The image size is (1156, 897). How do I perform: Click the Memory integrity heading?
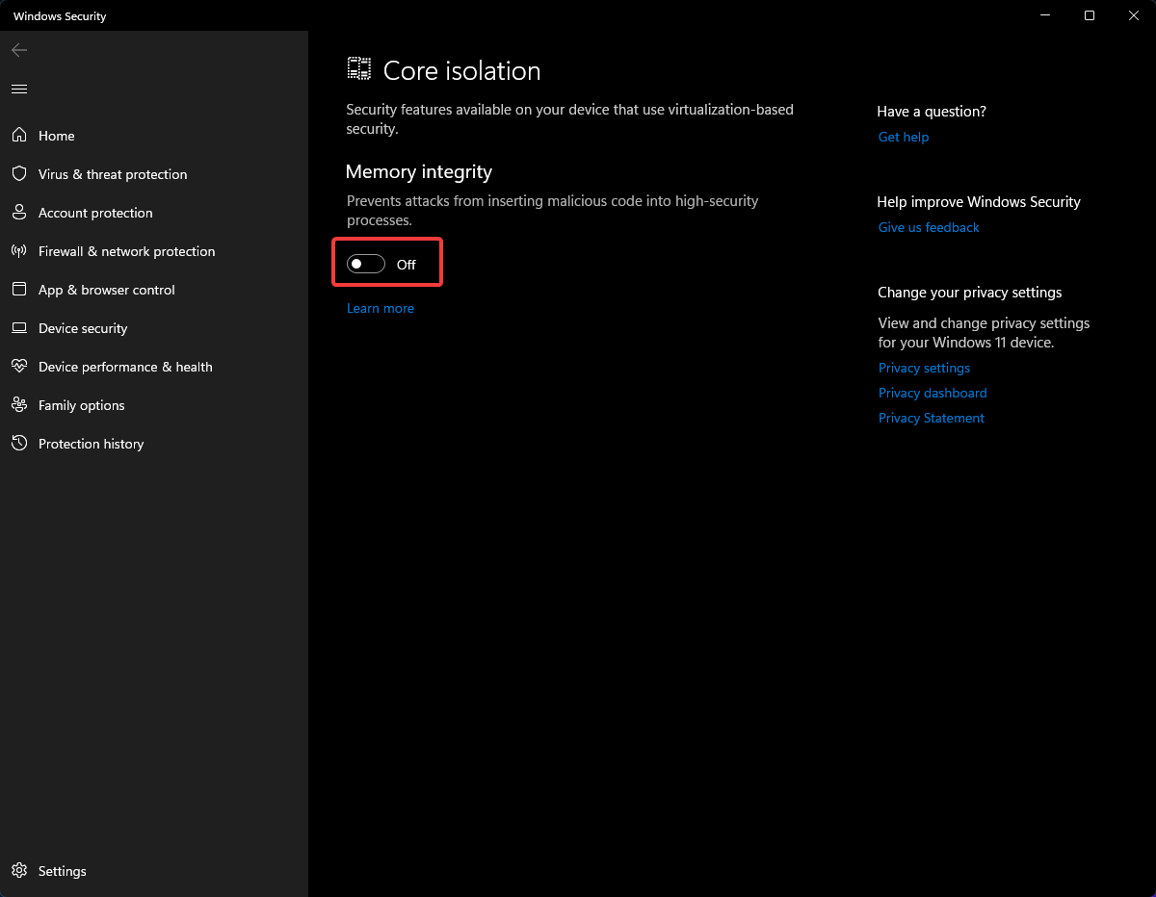[419, 171]
